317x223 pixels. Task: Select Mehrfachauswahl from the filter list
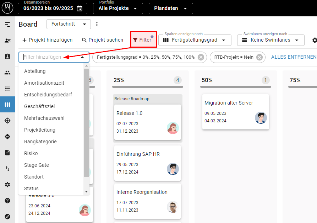(x=51, y=118)
